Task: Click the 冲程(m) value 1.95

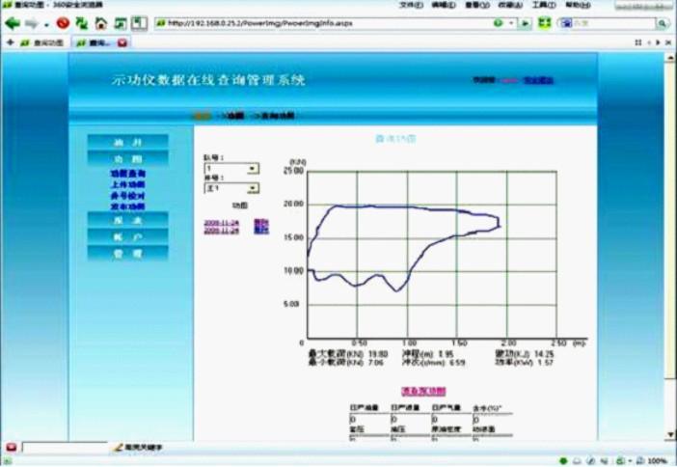Action: pyautogui.click(x=446, y=354)
